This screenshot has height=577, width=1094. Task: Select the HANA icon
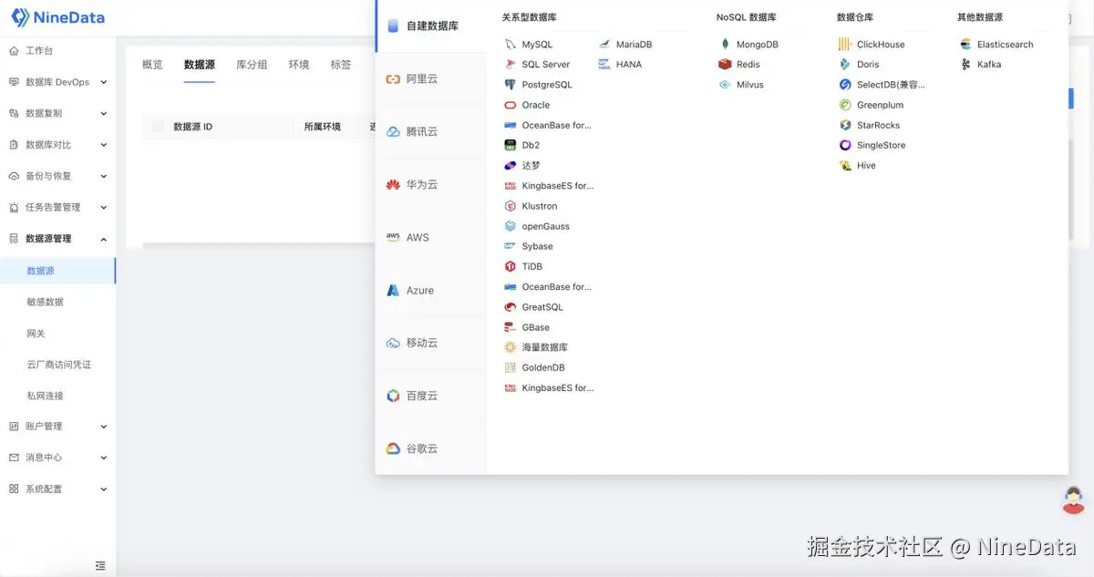pos(604,65)
